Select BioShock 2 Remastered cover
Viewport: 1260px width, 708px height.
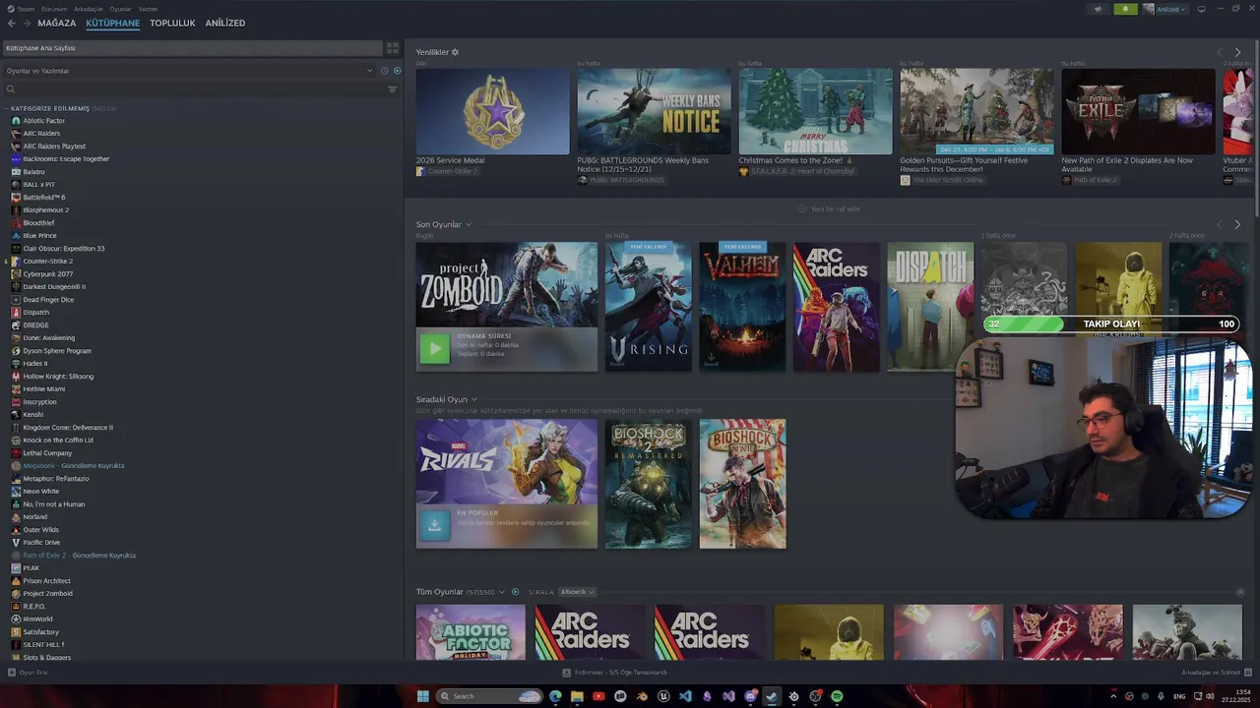pos(648,484)
